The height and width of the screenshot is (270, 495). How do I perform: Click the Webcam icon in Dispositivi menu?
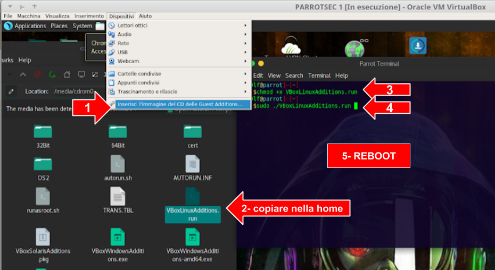click(112, 61)
